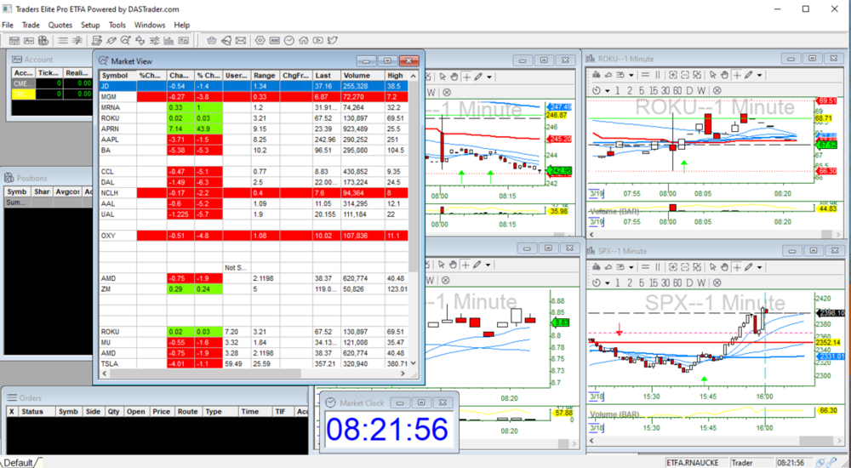Click the Market View vertical scrollbar
The height and width of the screenshot is (468, 851).
[x=414, y=213]
